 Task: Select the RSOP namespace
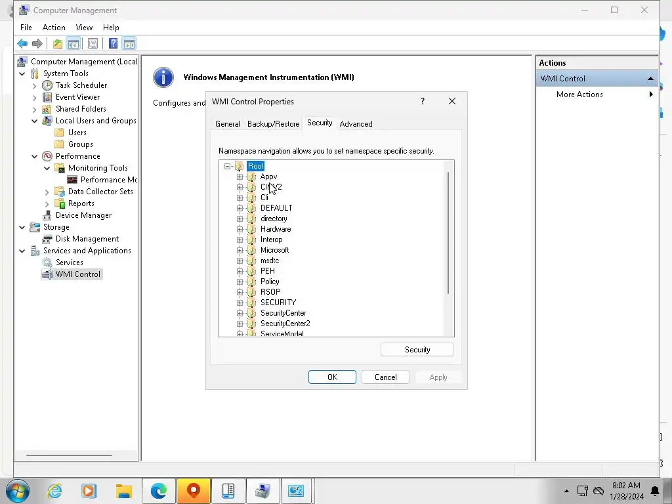pyautogui.click(x=270, y=292)
